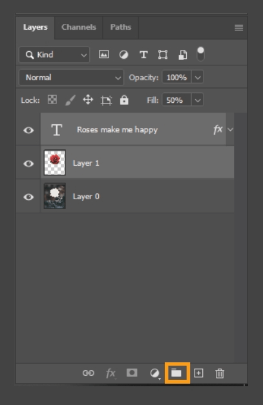Expand text layer effects chevron
The image size is (263, 405).
(x=230, y=129)
